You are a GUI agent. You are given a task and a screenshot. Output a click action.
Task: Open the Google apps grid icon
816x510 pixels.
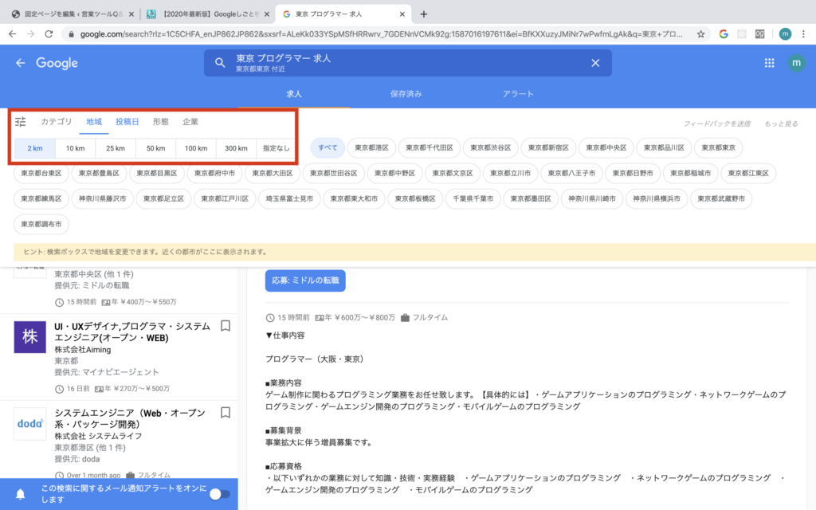(769, 62)
